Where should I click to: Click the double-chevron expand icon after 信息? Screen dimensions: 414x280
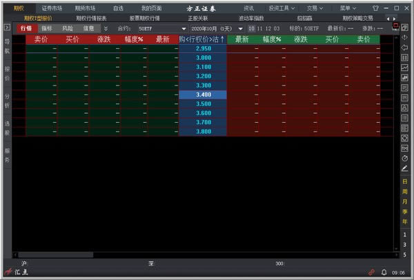point(106,29)
